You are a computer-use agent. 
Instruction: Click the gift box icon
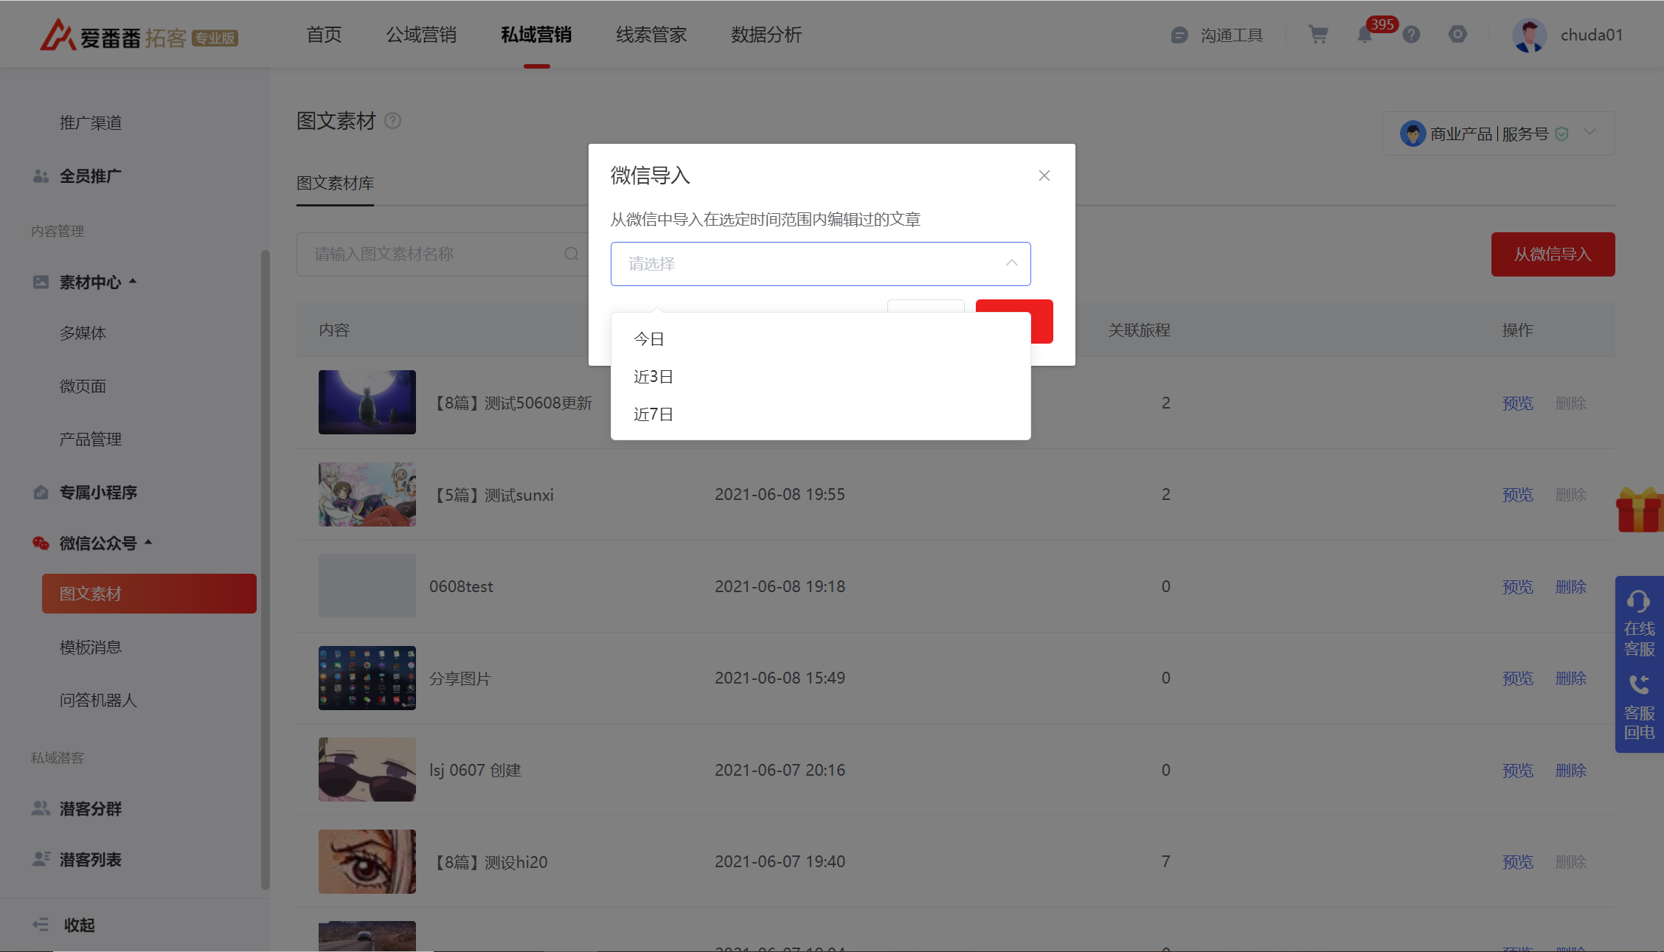(x=1639, y=510)
